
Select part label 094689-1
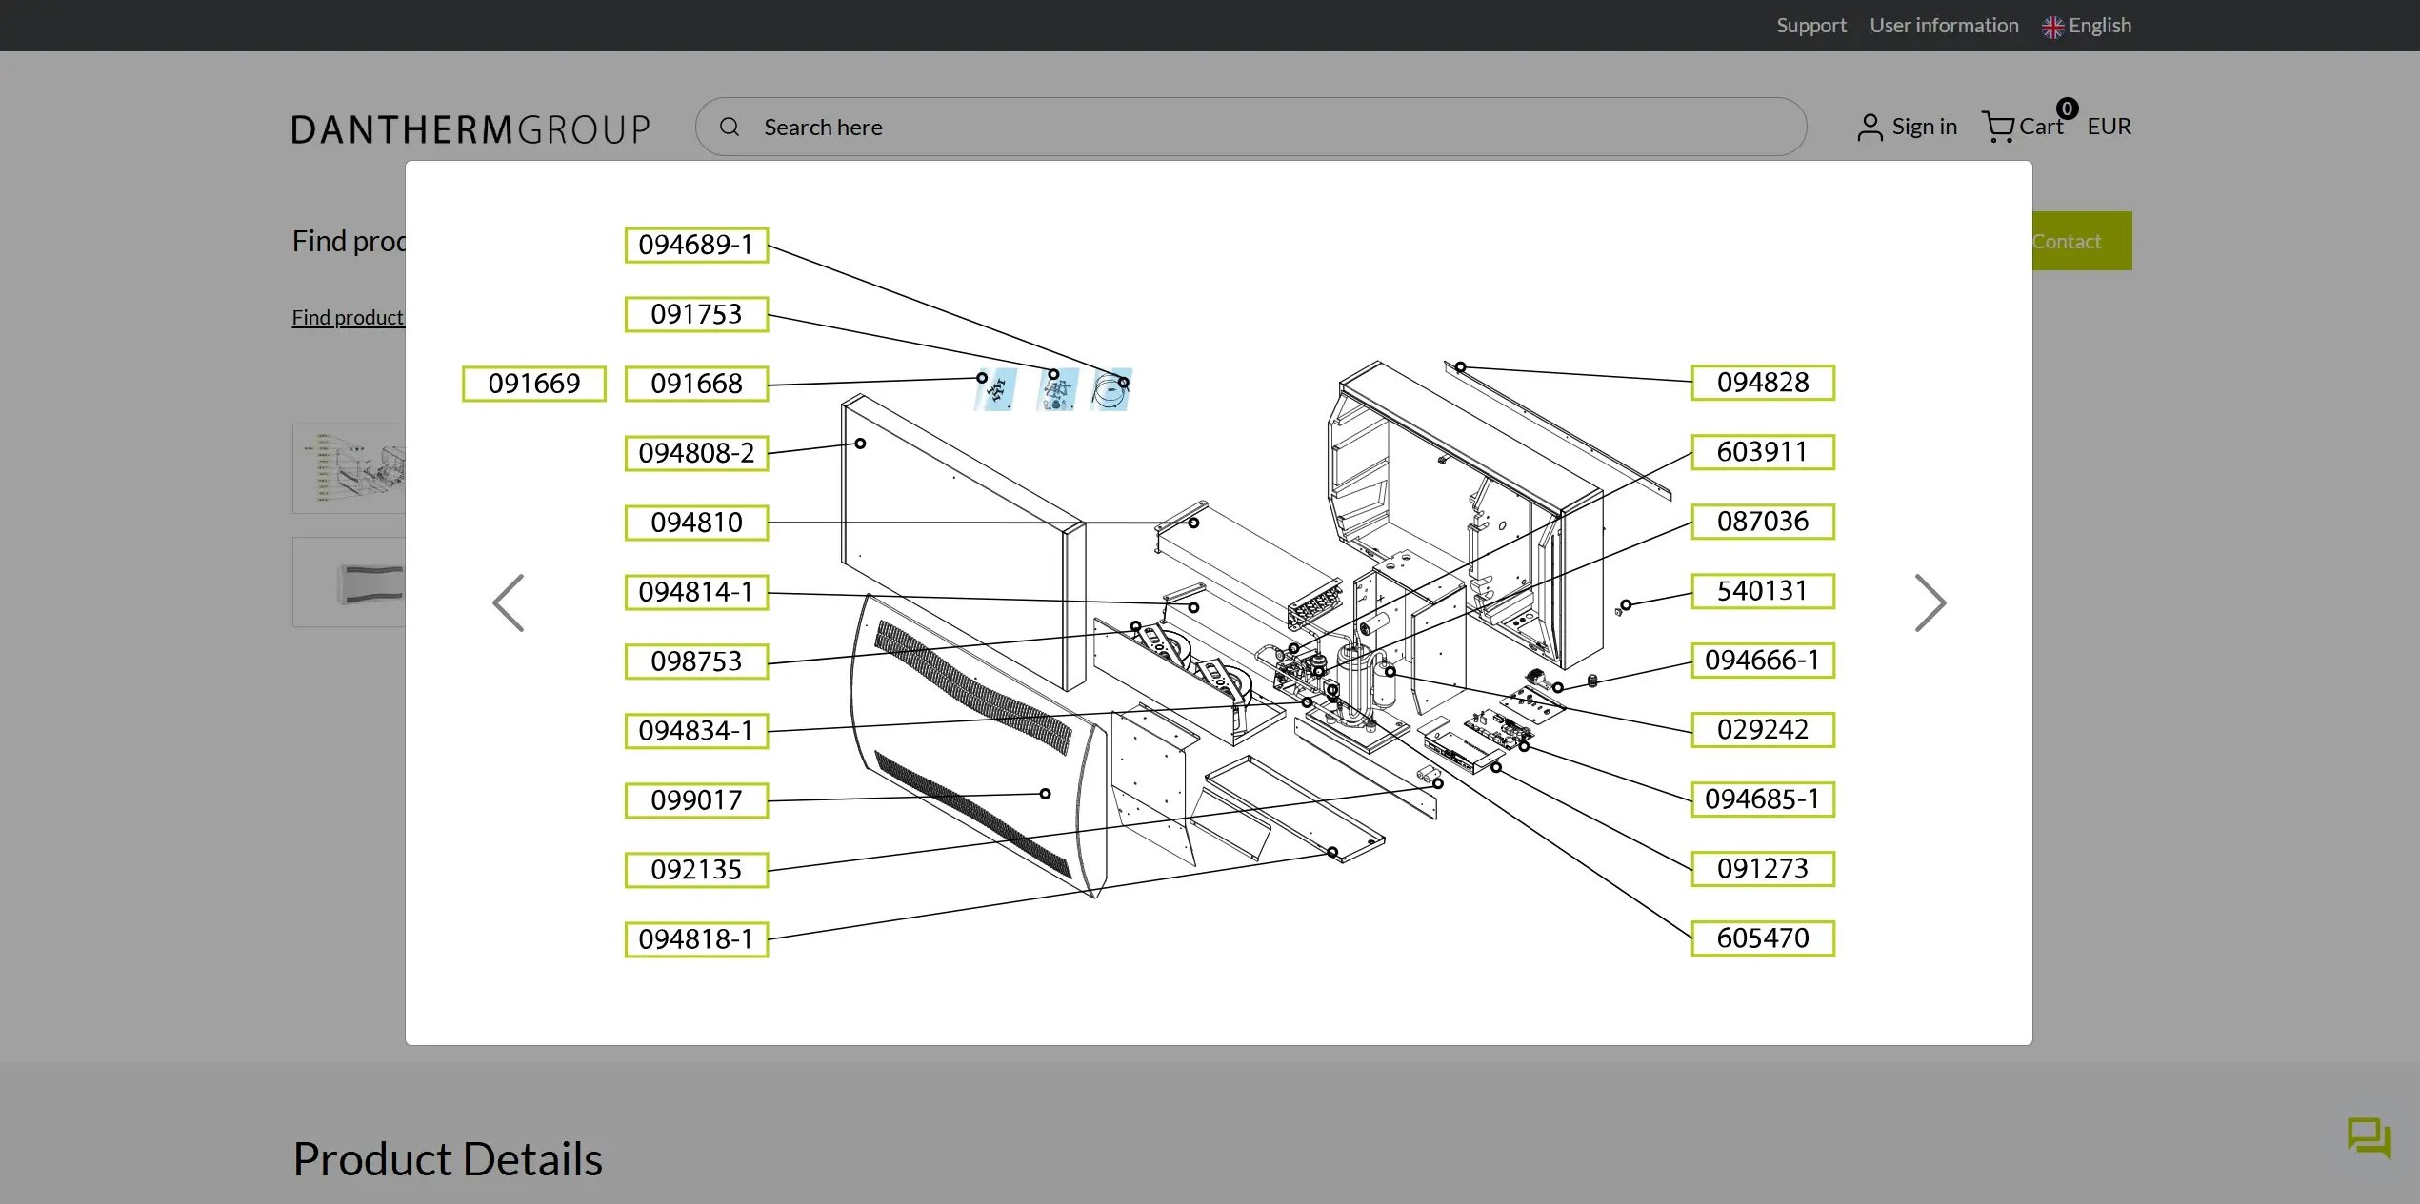coord(696,245)
